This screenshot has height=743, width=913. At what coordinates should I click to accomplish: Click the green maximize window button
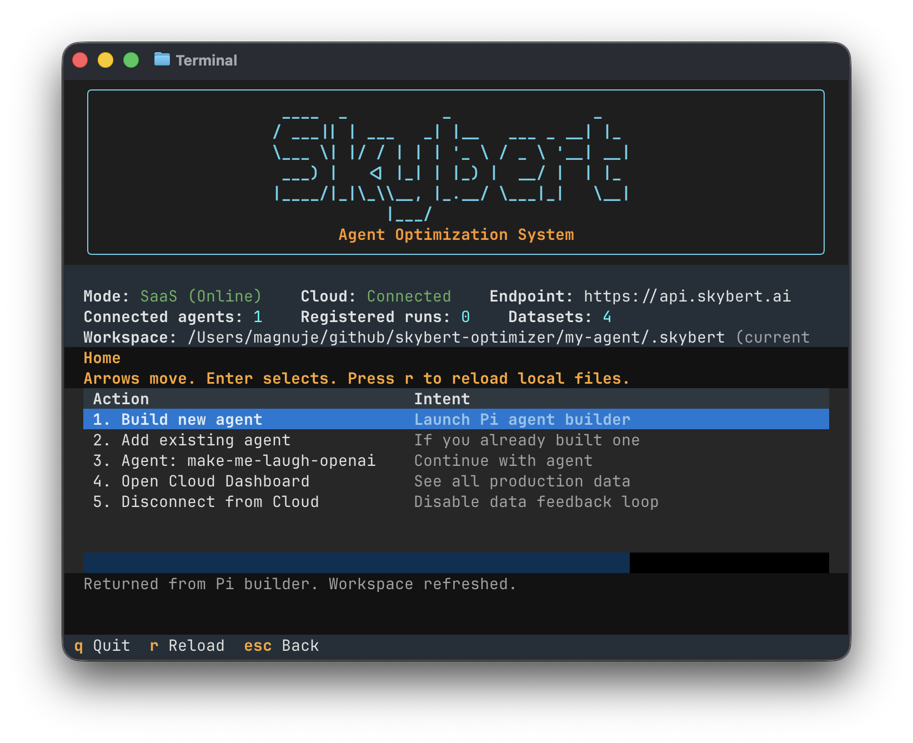coord(131,60)
